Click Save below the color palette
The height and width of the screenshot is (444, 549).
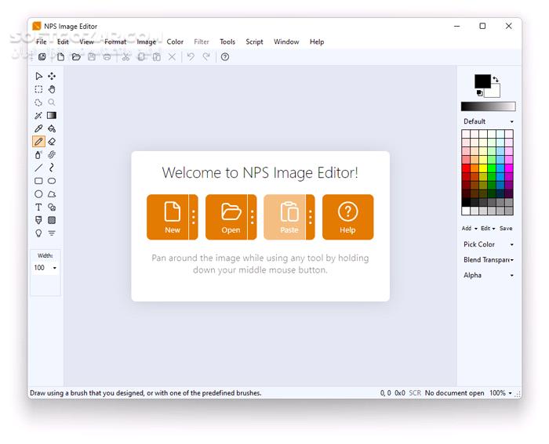(506, 229)
